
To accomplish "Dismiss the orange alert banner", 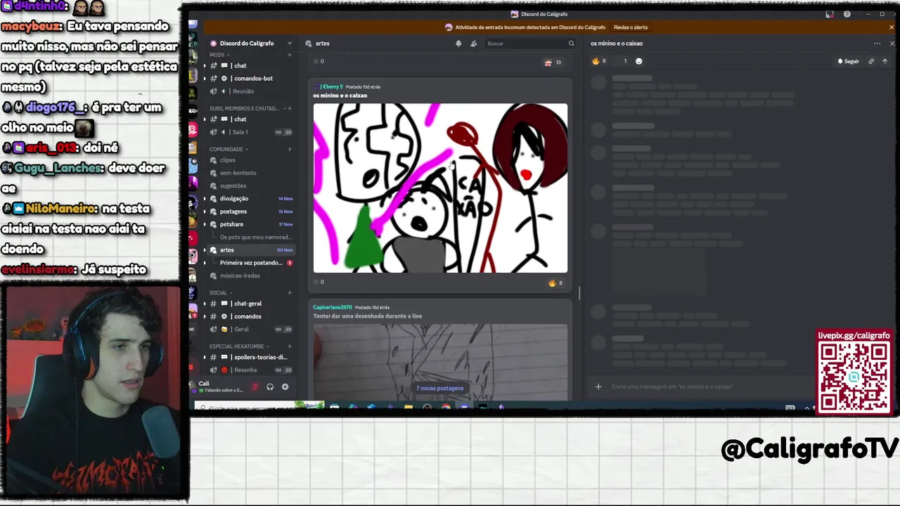I will [x=892, y=27].
